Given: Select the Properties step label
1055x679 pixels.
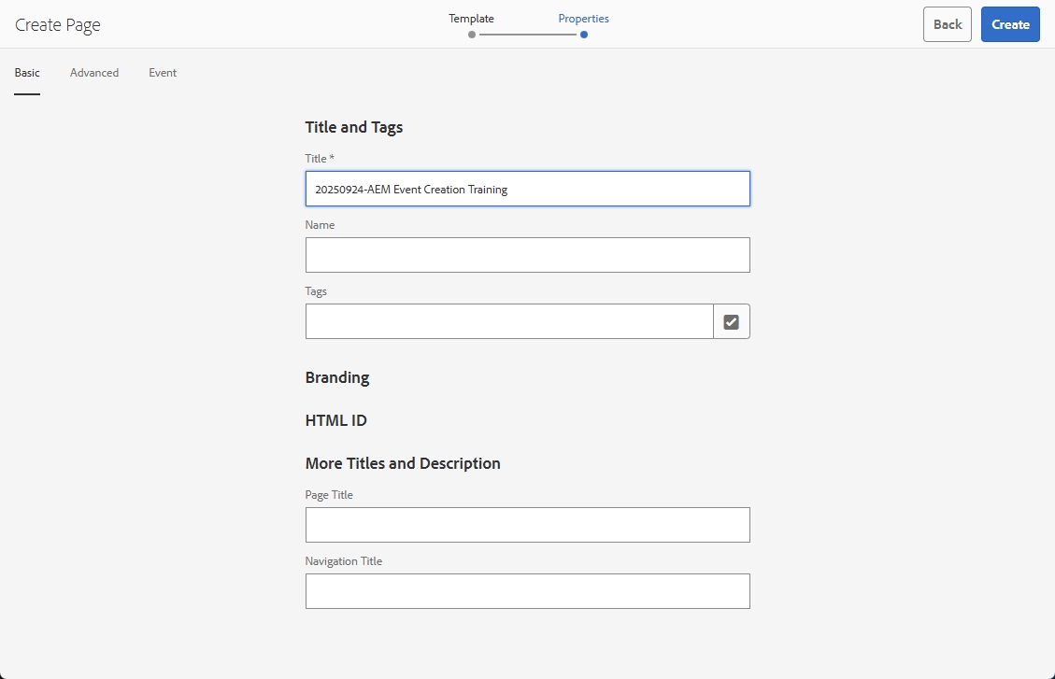Looking at the screenshot, I should [583, 19].
